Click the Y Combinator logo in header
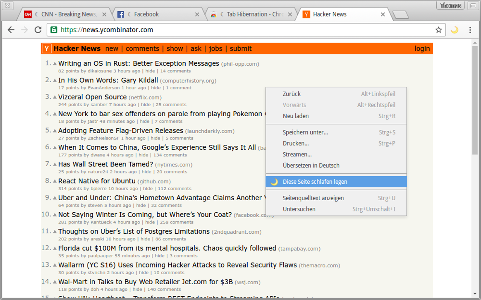Viewport: 481px width, 300px height. pos(47,48)
